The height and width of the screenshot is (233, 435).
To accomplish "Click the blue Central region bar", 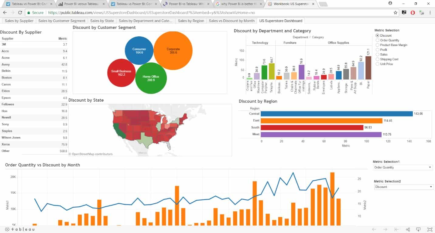I will tap(337, 114).
